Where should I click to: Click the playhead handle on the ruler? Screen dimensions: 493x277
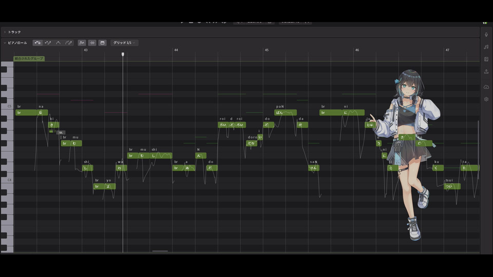(123, 54)
